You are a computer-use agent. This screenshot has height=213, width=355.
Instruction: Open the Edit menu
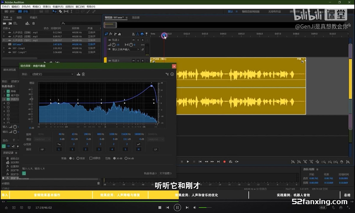tap(16, 7)
